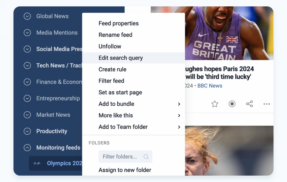This screenshot has width=287, height=182.
Task: Collapse the Monitoring feeds section
Action: (27, 148)
